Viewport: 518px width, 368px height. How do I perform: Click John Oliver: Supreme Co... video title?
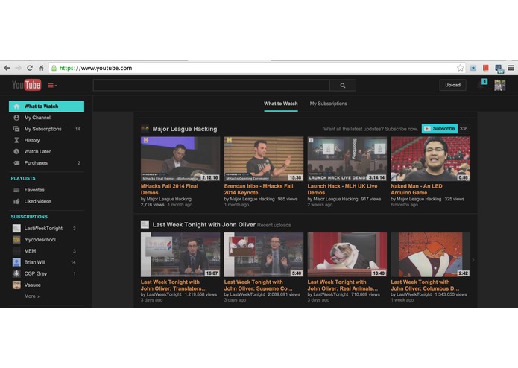pos(259,285)
